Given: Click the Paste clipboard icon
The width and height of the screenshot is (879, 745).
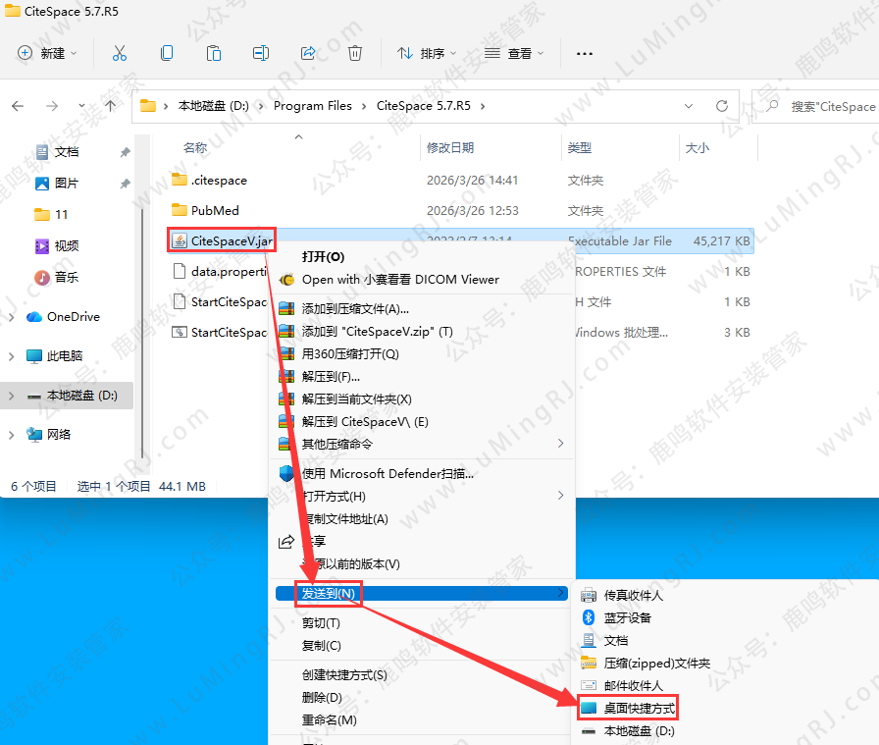Looking at the screenshot, I should (214, 53).
